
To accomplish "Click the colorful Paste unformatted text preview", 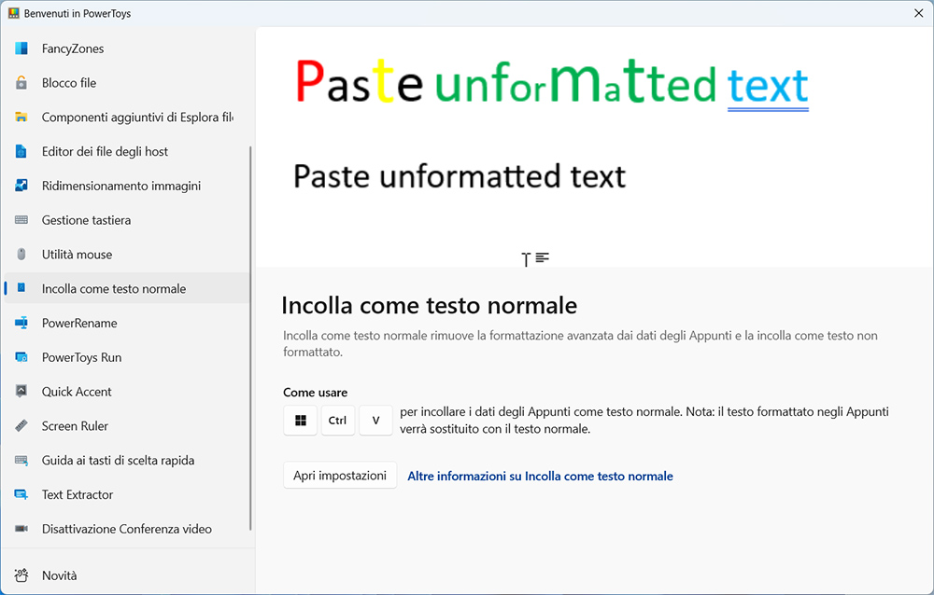I will (x=552, y=85).
